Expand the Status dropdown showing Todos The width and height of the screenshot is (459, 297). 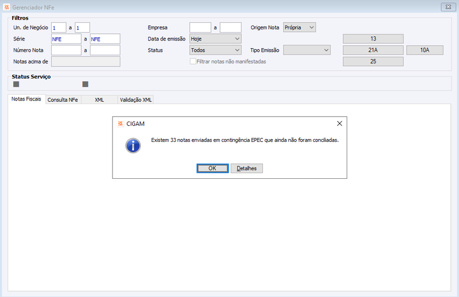(215, 50)
